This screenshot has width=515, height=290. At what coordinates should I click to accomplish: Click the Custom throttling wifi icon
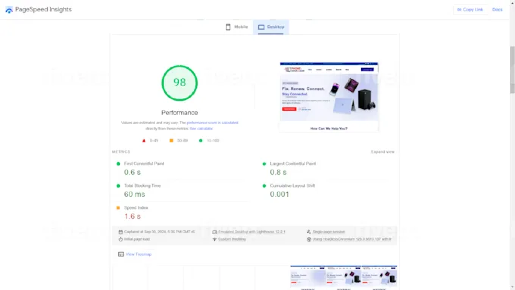tap(215, 239)
